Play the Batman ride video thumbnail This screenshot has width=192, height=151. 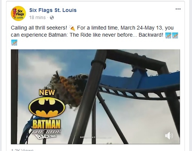95,97
